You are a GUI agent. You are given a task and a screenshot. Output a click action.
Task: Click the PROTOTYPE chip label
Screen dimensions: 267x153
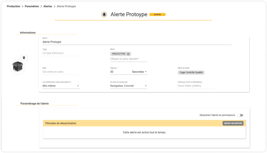(x=119, y=54)
